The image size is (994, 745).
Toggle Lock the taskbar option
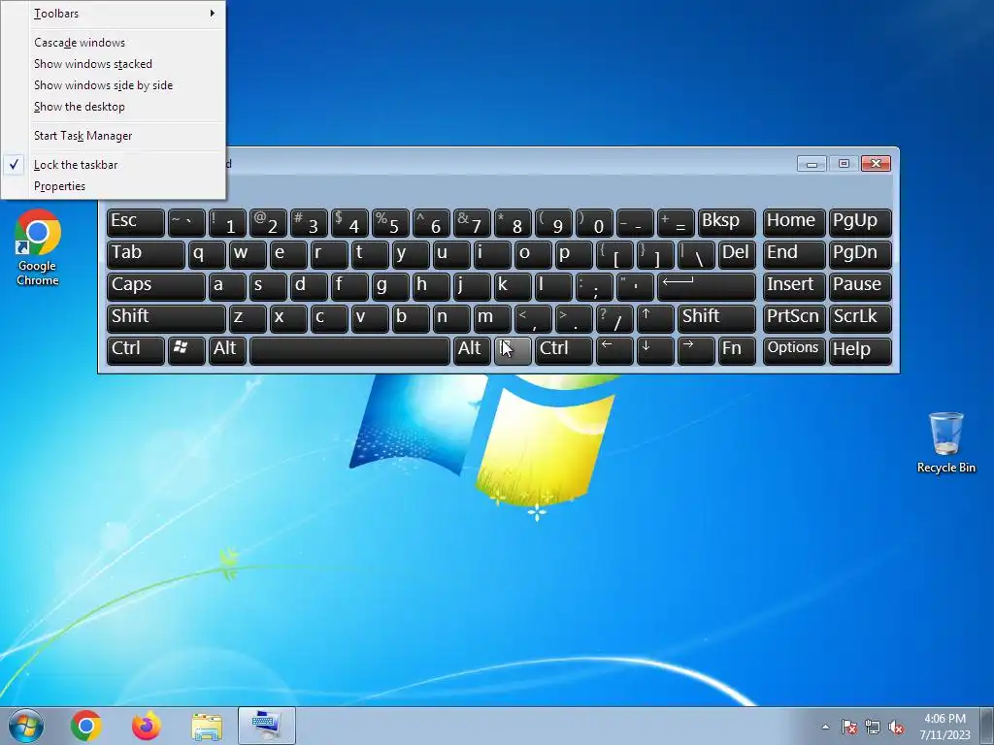[113, 165]
